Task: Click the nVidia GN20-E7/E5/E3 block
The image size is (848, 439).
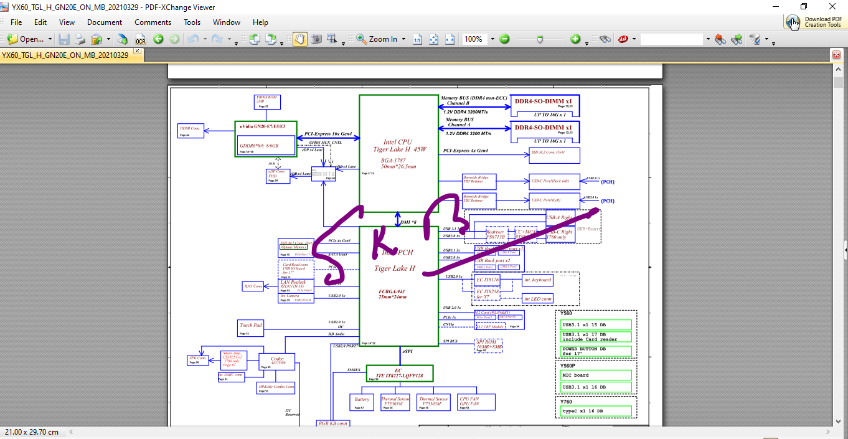Action: tap(265, 138)
